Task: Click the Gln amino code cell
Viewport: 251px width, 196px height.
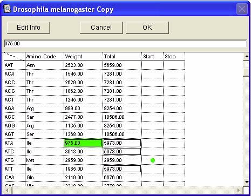Action: pyautogui.click(x=44, y=178)
